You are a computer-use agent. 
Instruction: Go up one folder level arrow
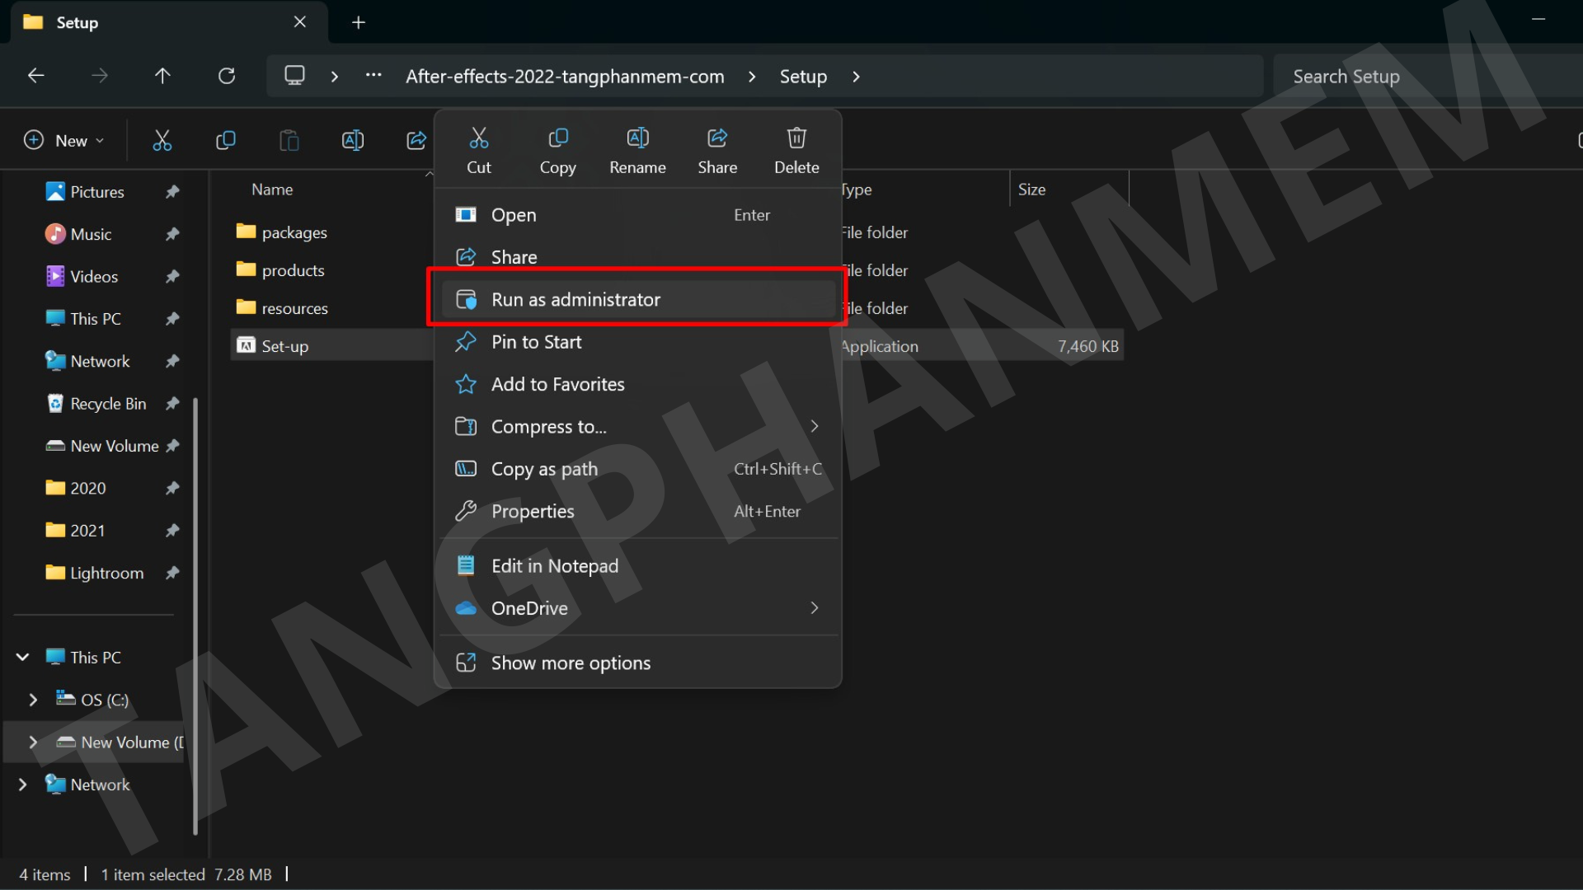pos(162,77)
